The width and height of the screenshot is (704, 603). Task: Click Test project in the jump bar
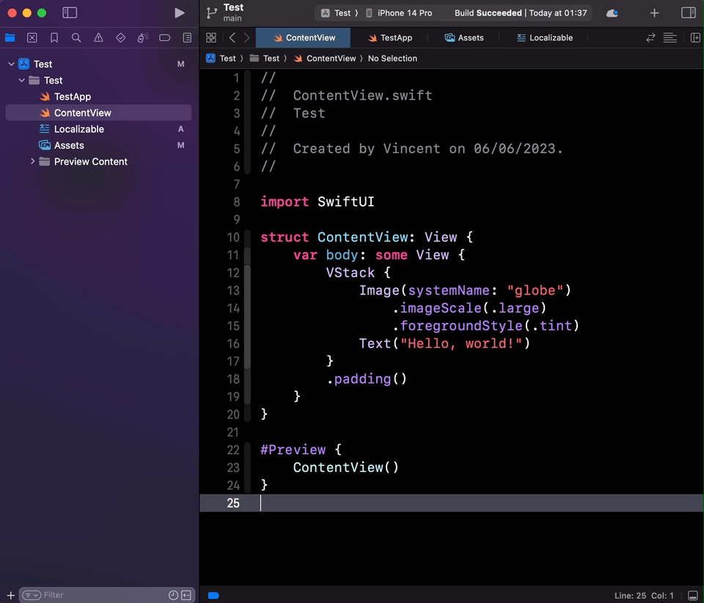click(221, 59)
